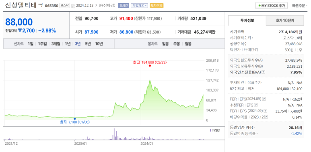
Task: Click the 실시간 badge button
Action: pos(124,6)
